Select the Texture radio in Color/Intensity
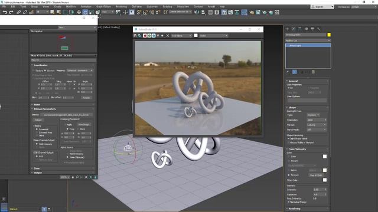This screenshot has height=212, width=378. [x=289, y=175]
